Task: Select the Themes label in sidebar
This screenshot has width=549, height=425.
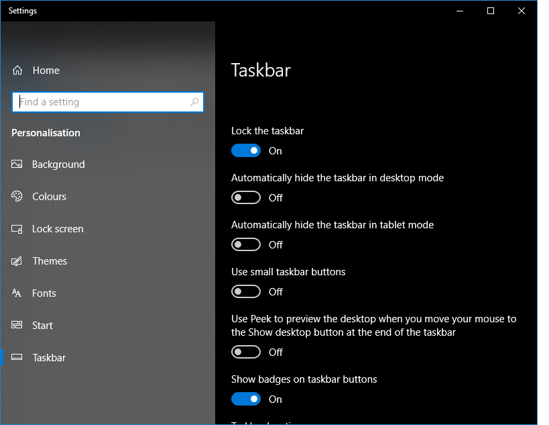Action: coord(50,261)
